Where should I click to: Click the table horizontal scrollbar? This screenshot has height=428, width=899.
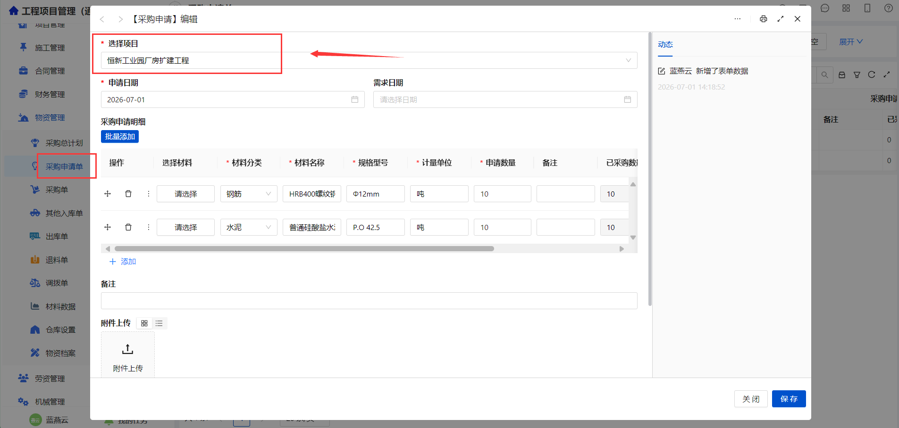tap(304, 248)
